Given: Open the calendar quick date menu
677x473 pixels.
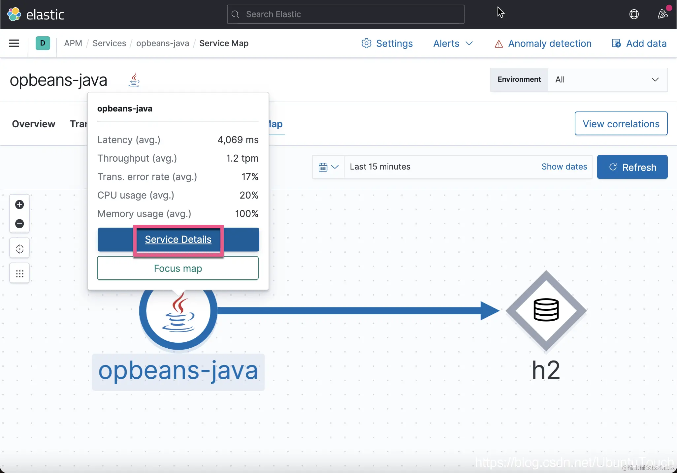Looking at the screenshot, I should pyautogui.click(x=328, y=167).
